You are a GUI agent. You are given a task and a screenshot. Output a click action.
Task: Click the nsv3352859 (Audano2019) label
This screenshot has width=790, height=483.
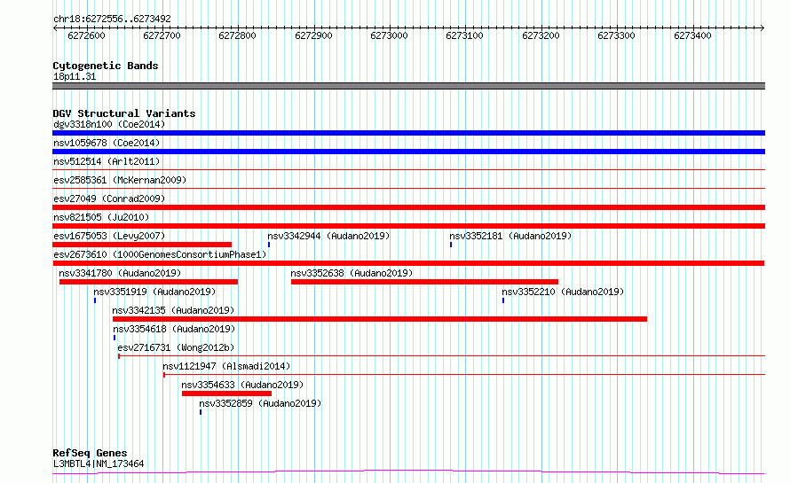tap(260, 403)
